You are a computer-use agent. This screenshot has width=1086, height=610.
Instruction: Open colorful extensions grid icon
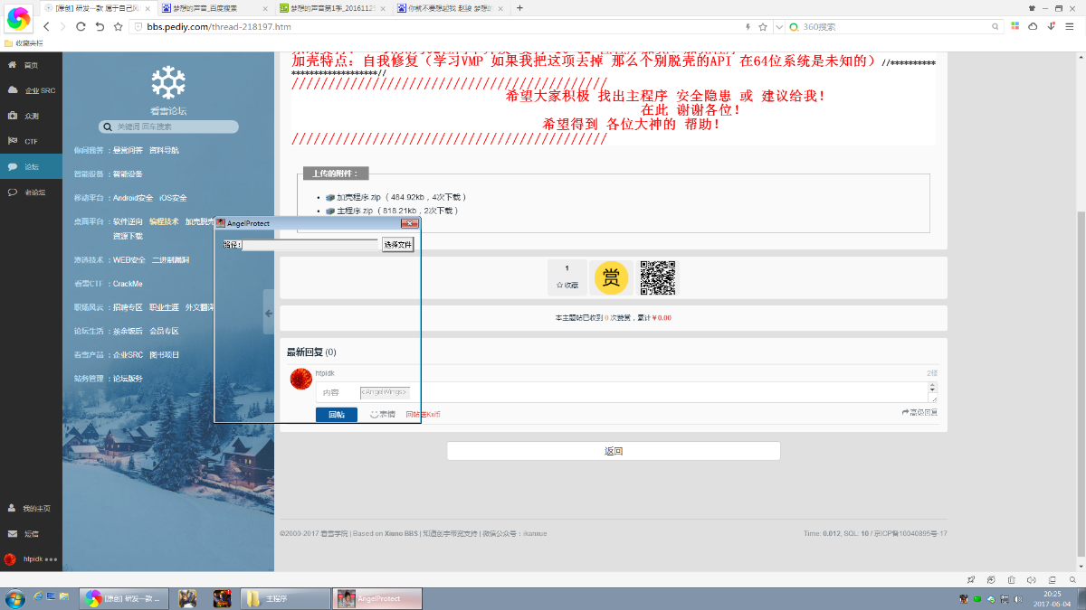click(1015, 26)
